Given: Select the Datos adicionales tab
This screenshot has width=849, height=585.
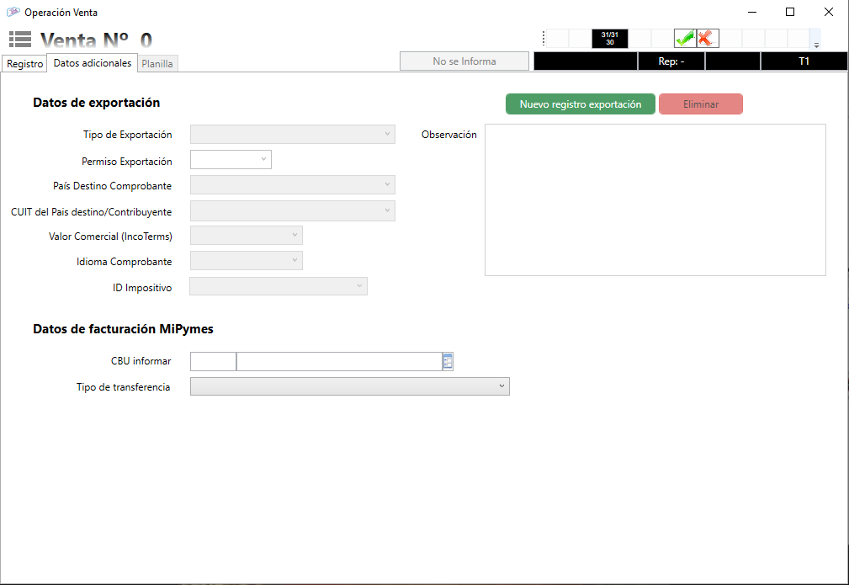Looking at the screenshot, I should point(92,63).
